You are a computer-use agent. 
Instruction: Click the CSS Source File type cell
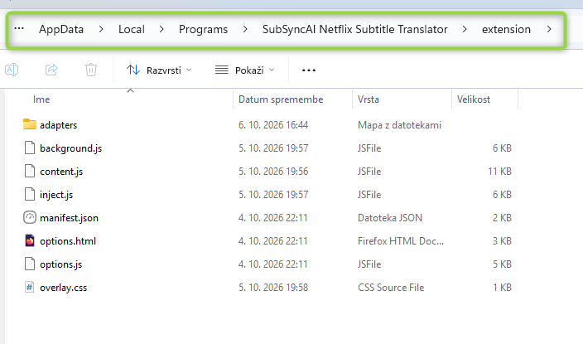coord(391,288)
